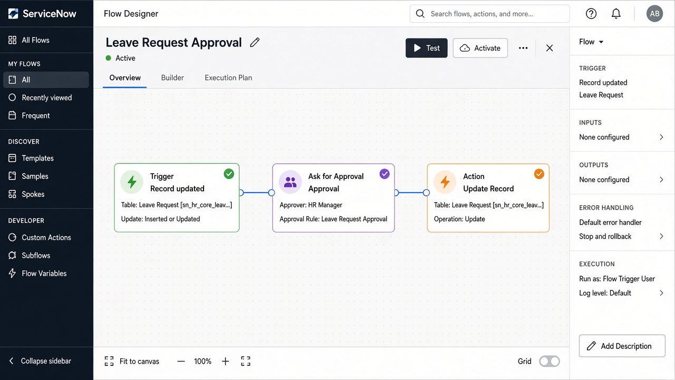Switch to the Builder tab

pyautogui.click(x=172, y=78)
